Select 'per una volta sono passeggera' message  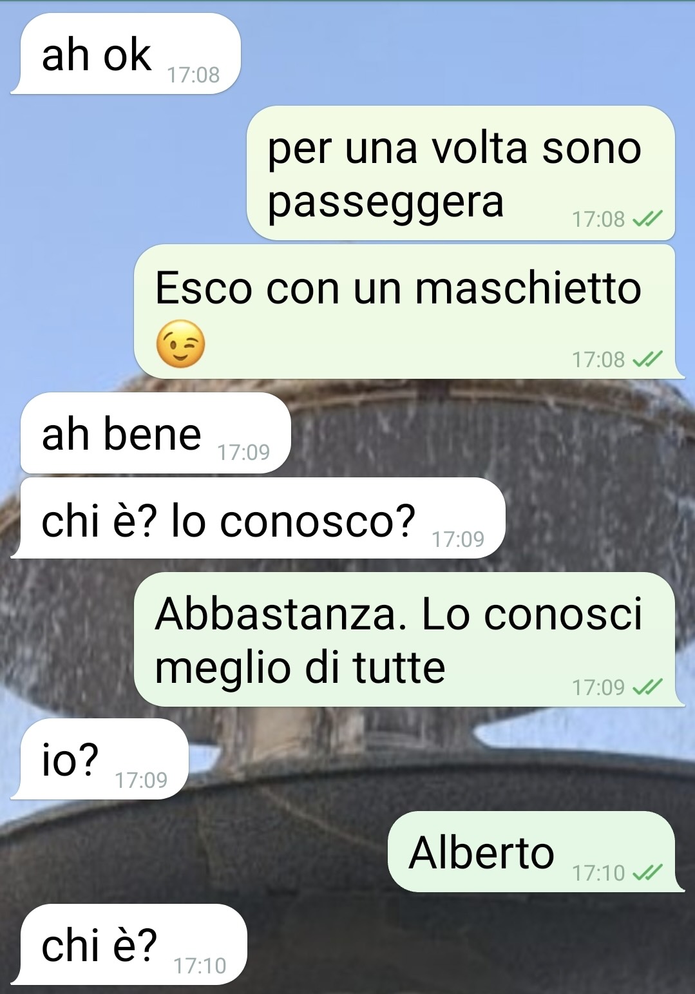click(x=461, y=173)
